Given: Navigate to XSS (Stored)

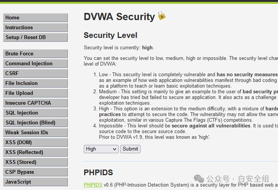Looking at the screenshot, I should point(35,162).
